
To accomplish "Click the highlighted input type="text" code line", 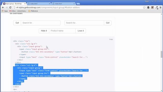I will click(53, 71).
